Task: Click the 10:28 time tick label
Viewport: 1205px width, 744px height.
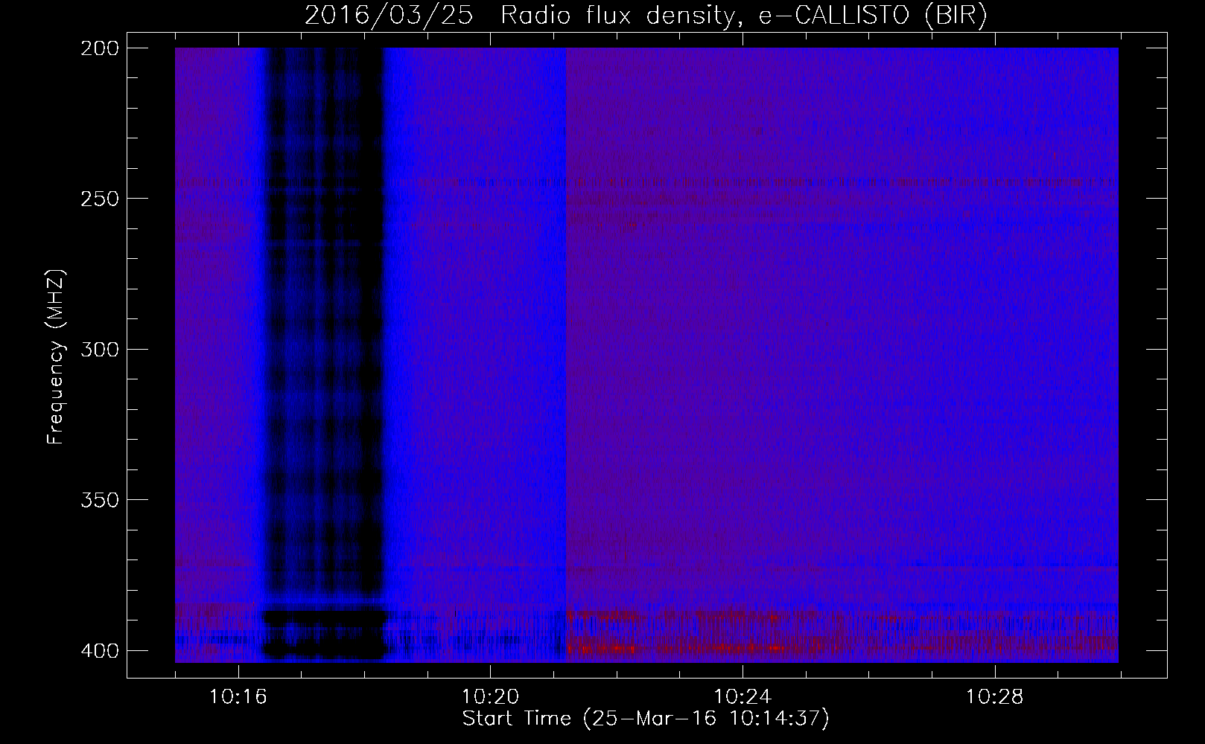Action: click(995, 697)
